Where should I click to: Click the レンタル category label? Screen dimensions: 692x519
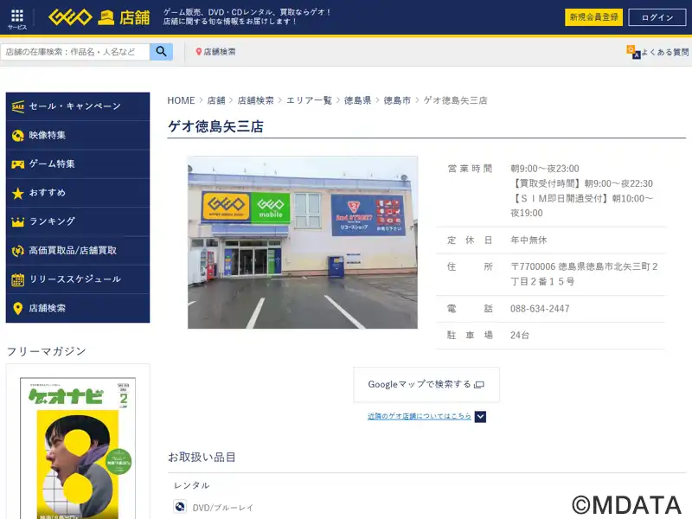click(x=191, y=485)
